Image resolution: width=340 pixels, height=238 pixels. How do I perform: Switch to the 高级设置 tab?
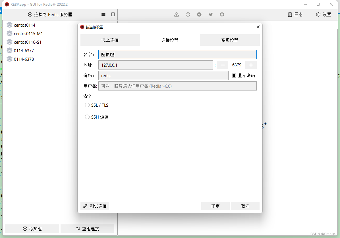click(x=230, y=40)
